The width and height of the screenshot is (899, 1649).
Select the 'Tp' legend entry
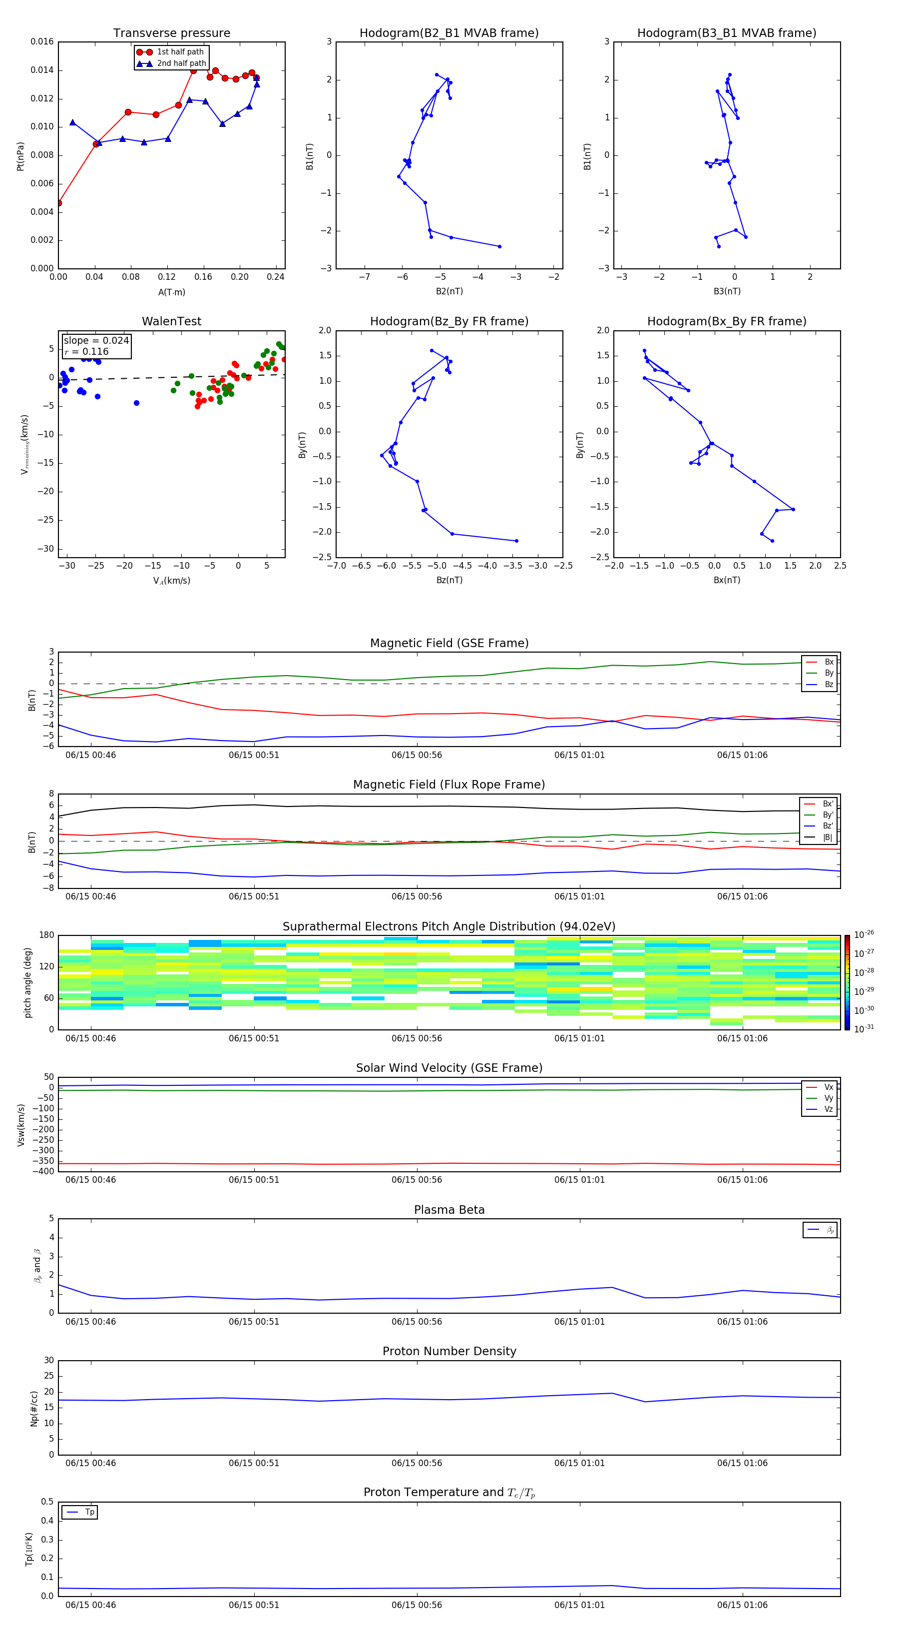click(x=80, y=1512)
